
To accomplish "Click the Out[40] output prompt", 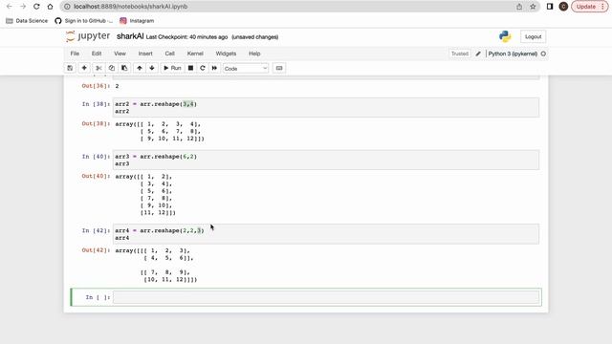I will pos(96,176).
